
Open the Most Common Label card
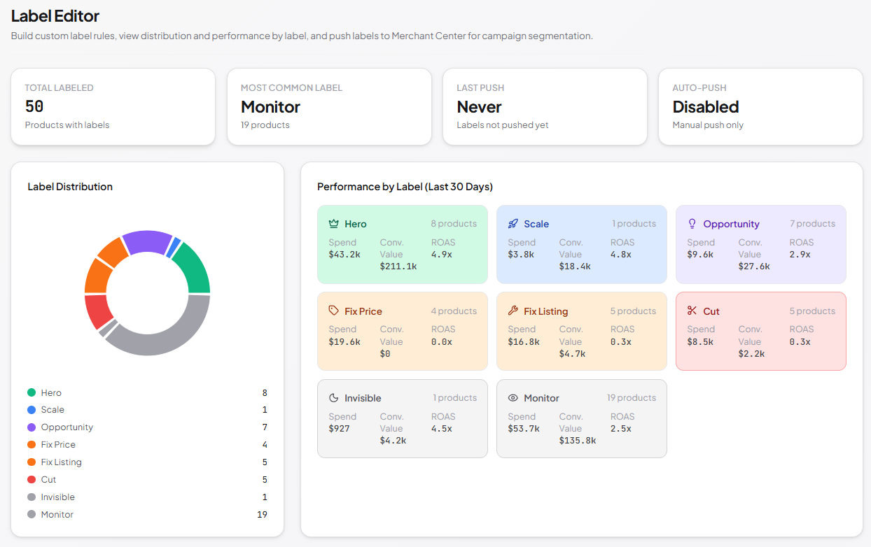(x=329, y=106)
